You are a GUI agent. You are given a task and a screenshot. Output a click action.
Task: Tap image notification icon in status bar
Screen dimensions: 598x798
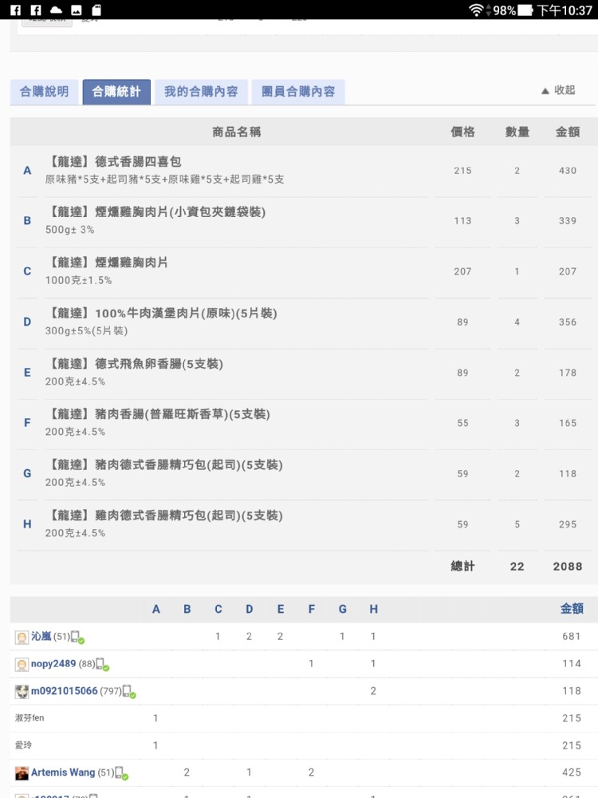(x=77, y=10)
